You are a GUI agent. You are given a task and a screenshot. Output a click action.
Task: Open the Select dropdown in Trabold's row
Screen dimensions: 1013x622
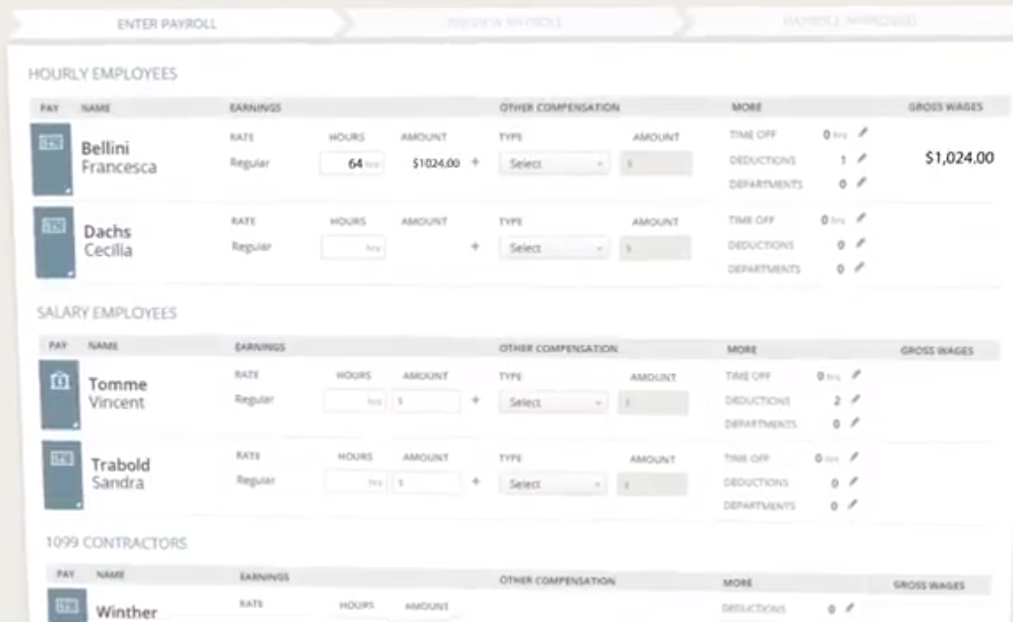(x=552, y=483)
